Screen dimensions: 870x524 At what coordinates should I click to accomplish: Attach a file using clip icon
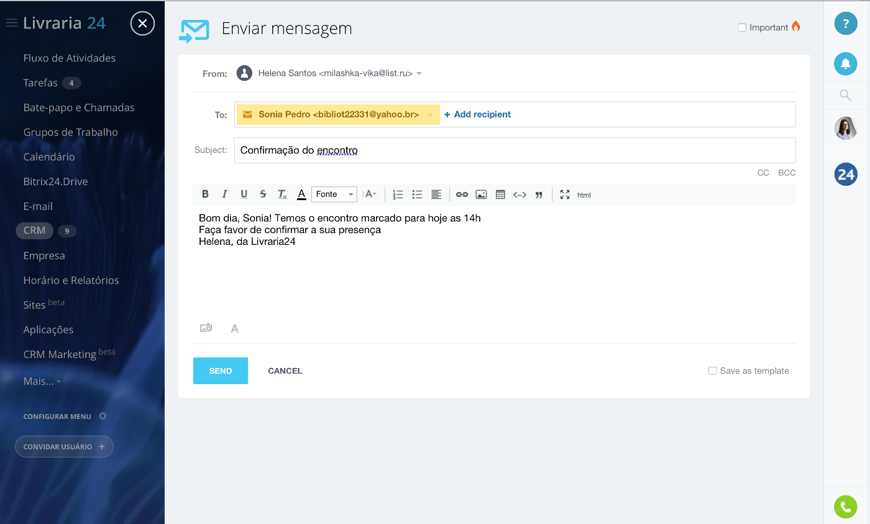tap(206, 328)
